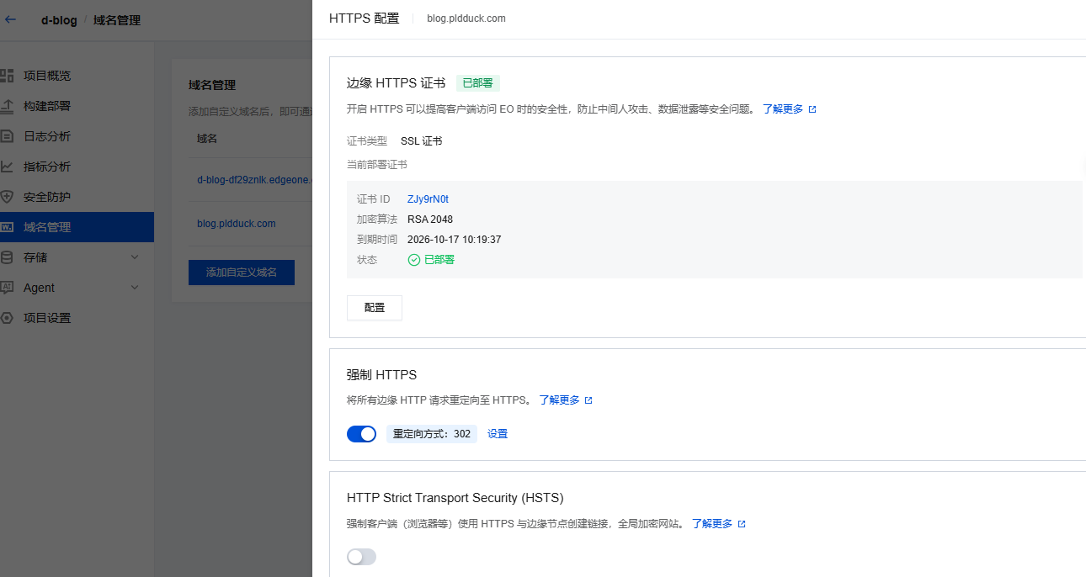Click the expiry time 2026-10-17 10:19:37

point(455,240)
